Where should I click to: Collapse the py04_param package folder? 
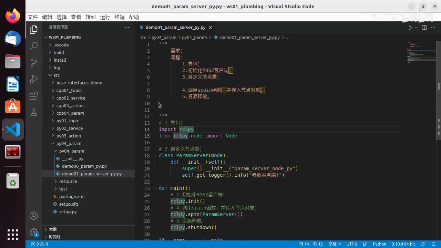[69, 143]
